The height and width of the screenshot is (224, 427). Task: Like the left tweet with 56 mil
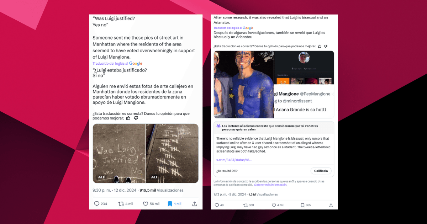tap(145, 204)
